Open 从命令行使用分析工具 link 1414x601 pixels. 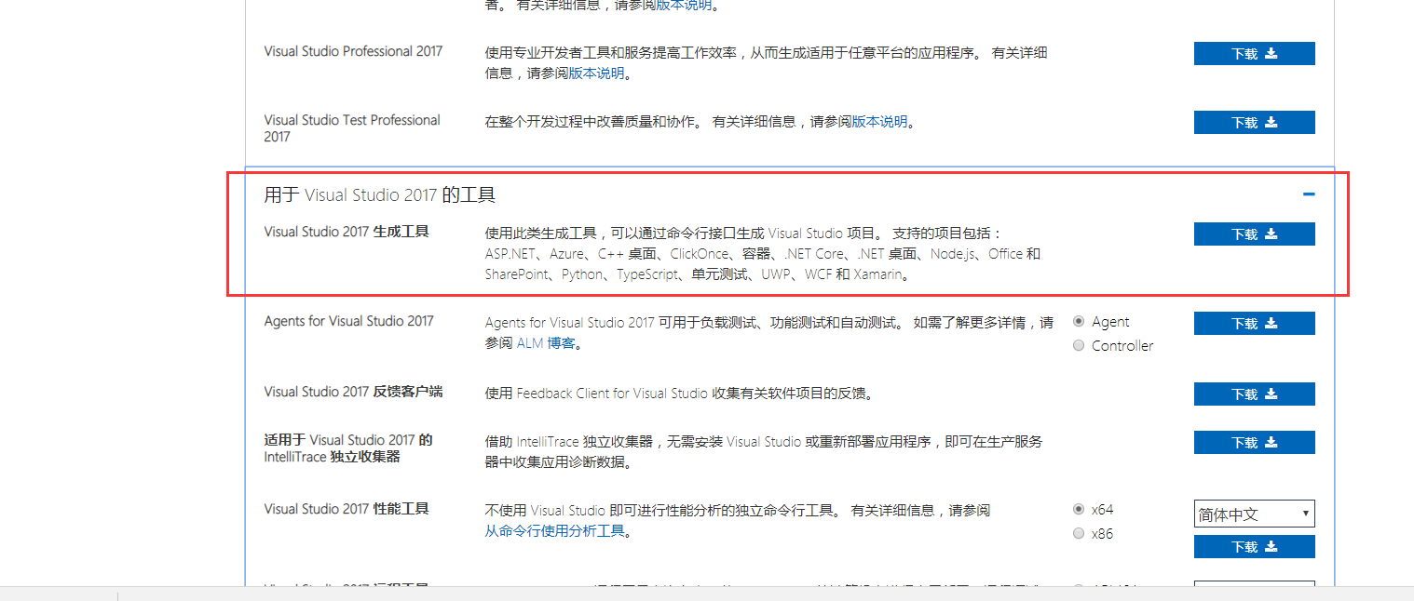[x=554, y=532]
